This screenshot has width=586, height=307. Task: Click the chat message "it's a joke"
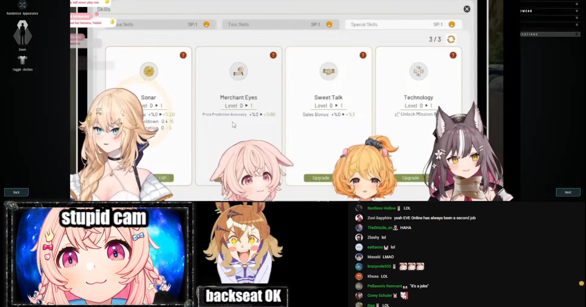pyautogui.click(x=419, y=286)
